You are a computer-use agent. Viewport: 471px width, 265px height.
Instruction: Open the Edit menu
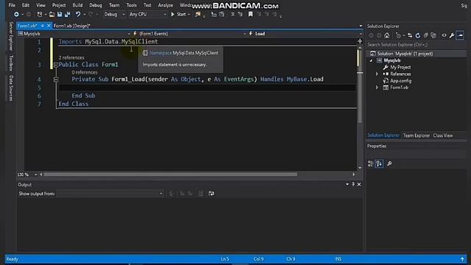pos(26,5)
